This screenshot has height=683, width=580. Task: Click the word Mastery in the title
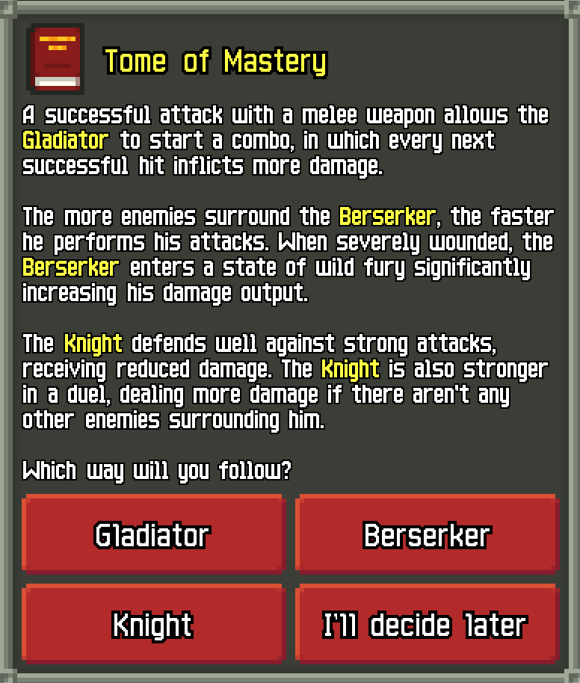[x=275, y=61]
